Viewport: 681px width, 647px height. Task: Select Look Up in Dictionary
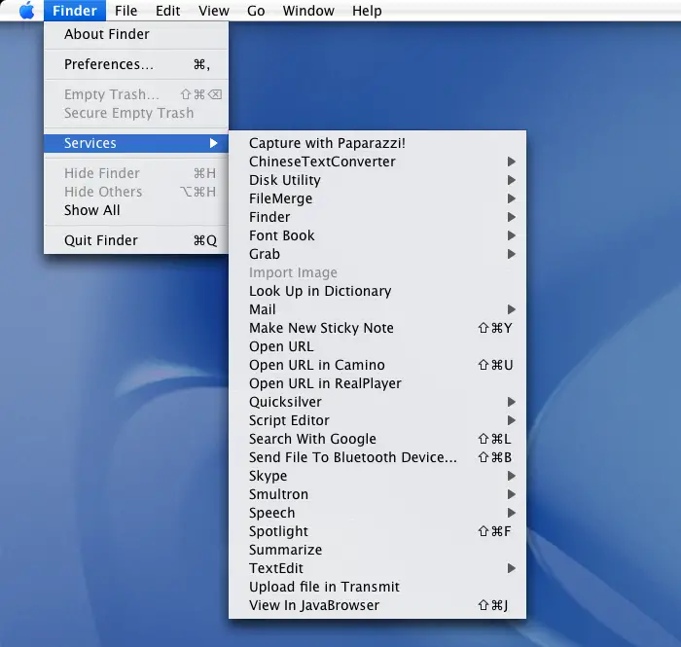[377, 291]
